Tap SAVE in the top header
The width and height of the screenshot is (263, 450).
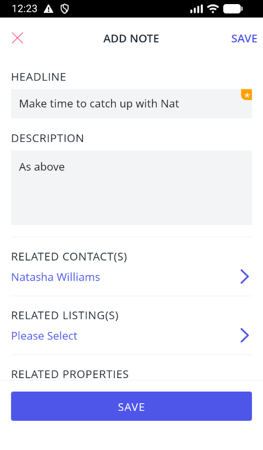pos(244,39)
